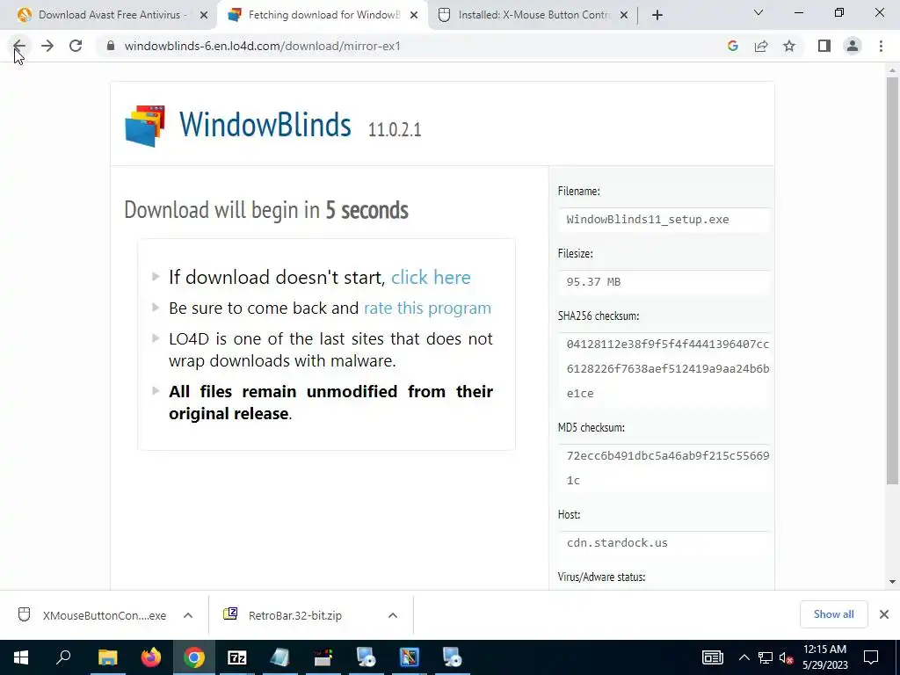Screen dimensions: 900x675
Task: Click the muted volume tray icon
Action: point(787,657)
